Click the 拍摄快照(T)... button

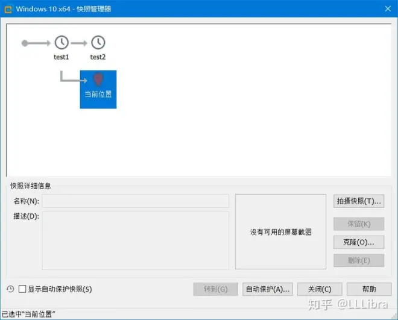click(359, 201)
